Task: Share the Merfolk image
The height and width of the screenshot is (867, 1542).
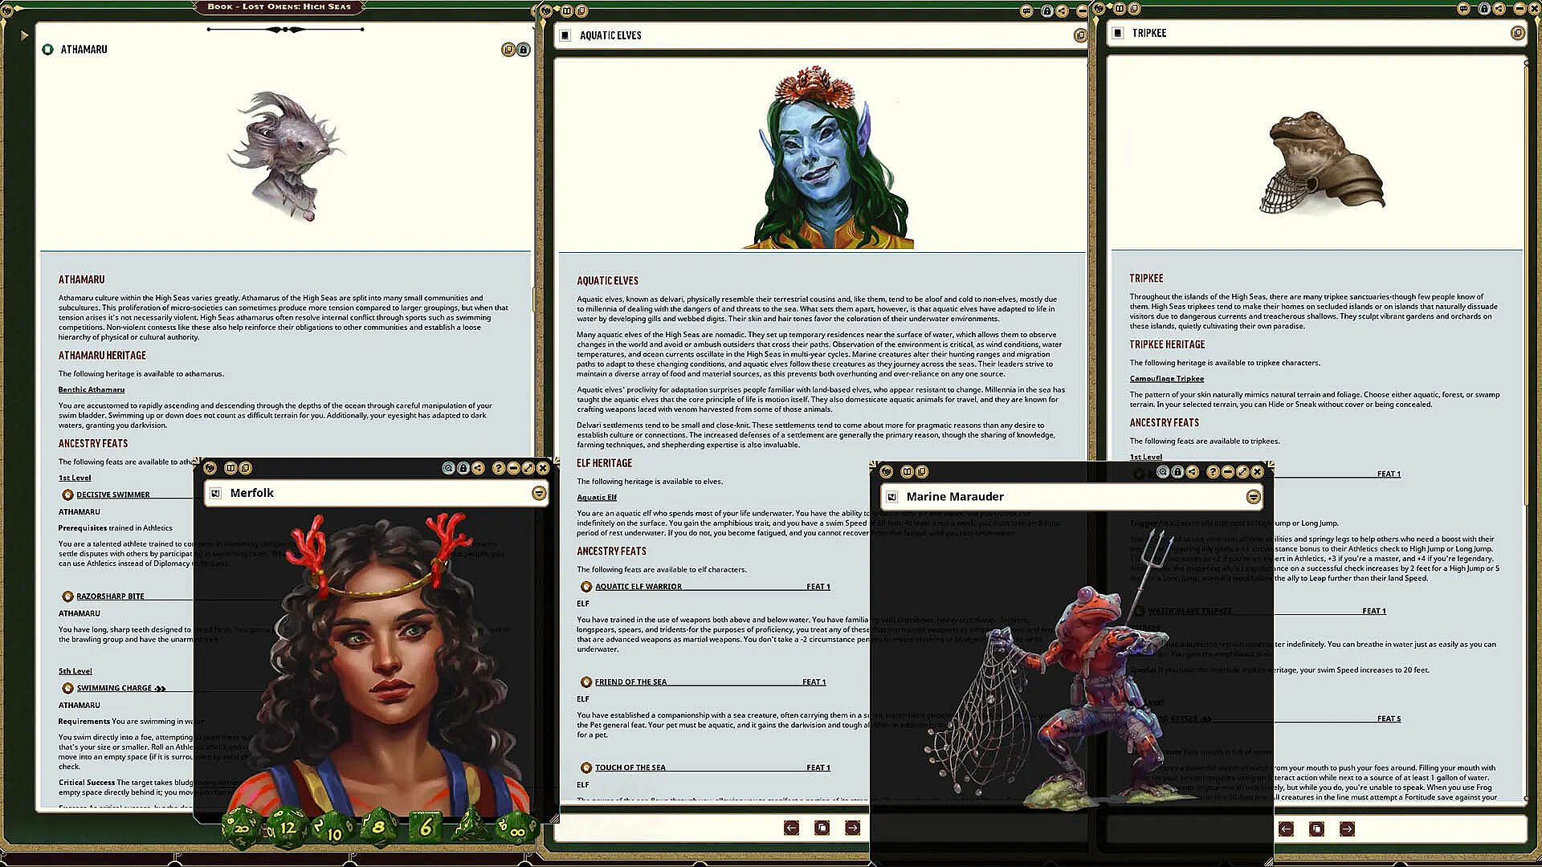Action: click(479, 468)
